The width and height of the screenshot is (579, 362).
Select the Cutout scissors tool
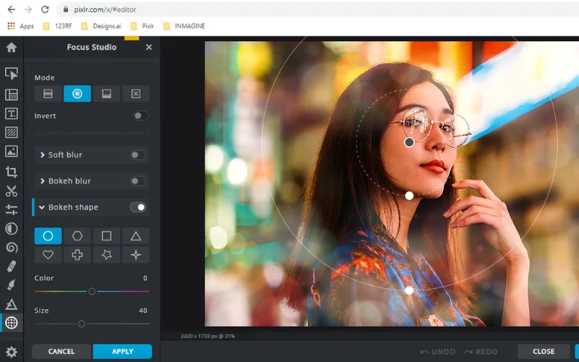(12, 191)
